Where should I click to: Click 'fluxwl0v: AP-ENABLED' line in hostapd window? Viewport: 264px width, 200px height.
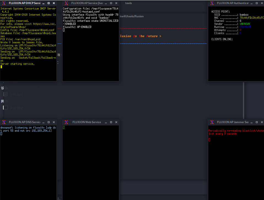77,27
